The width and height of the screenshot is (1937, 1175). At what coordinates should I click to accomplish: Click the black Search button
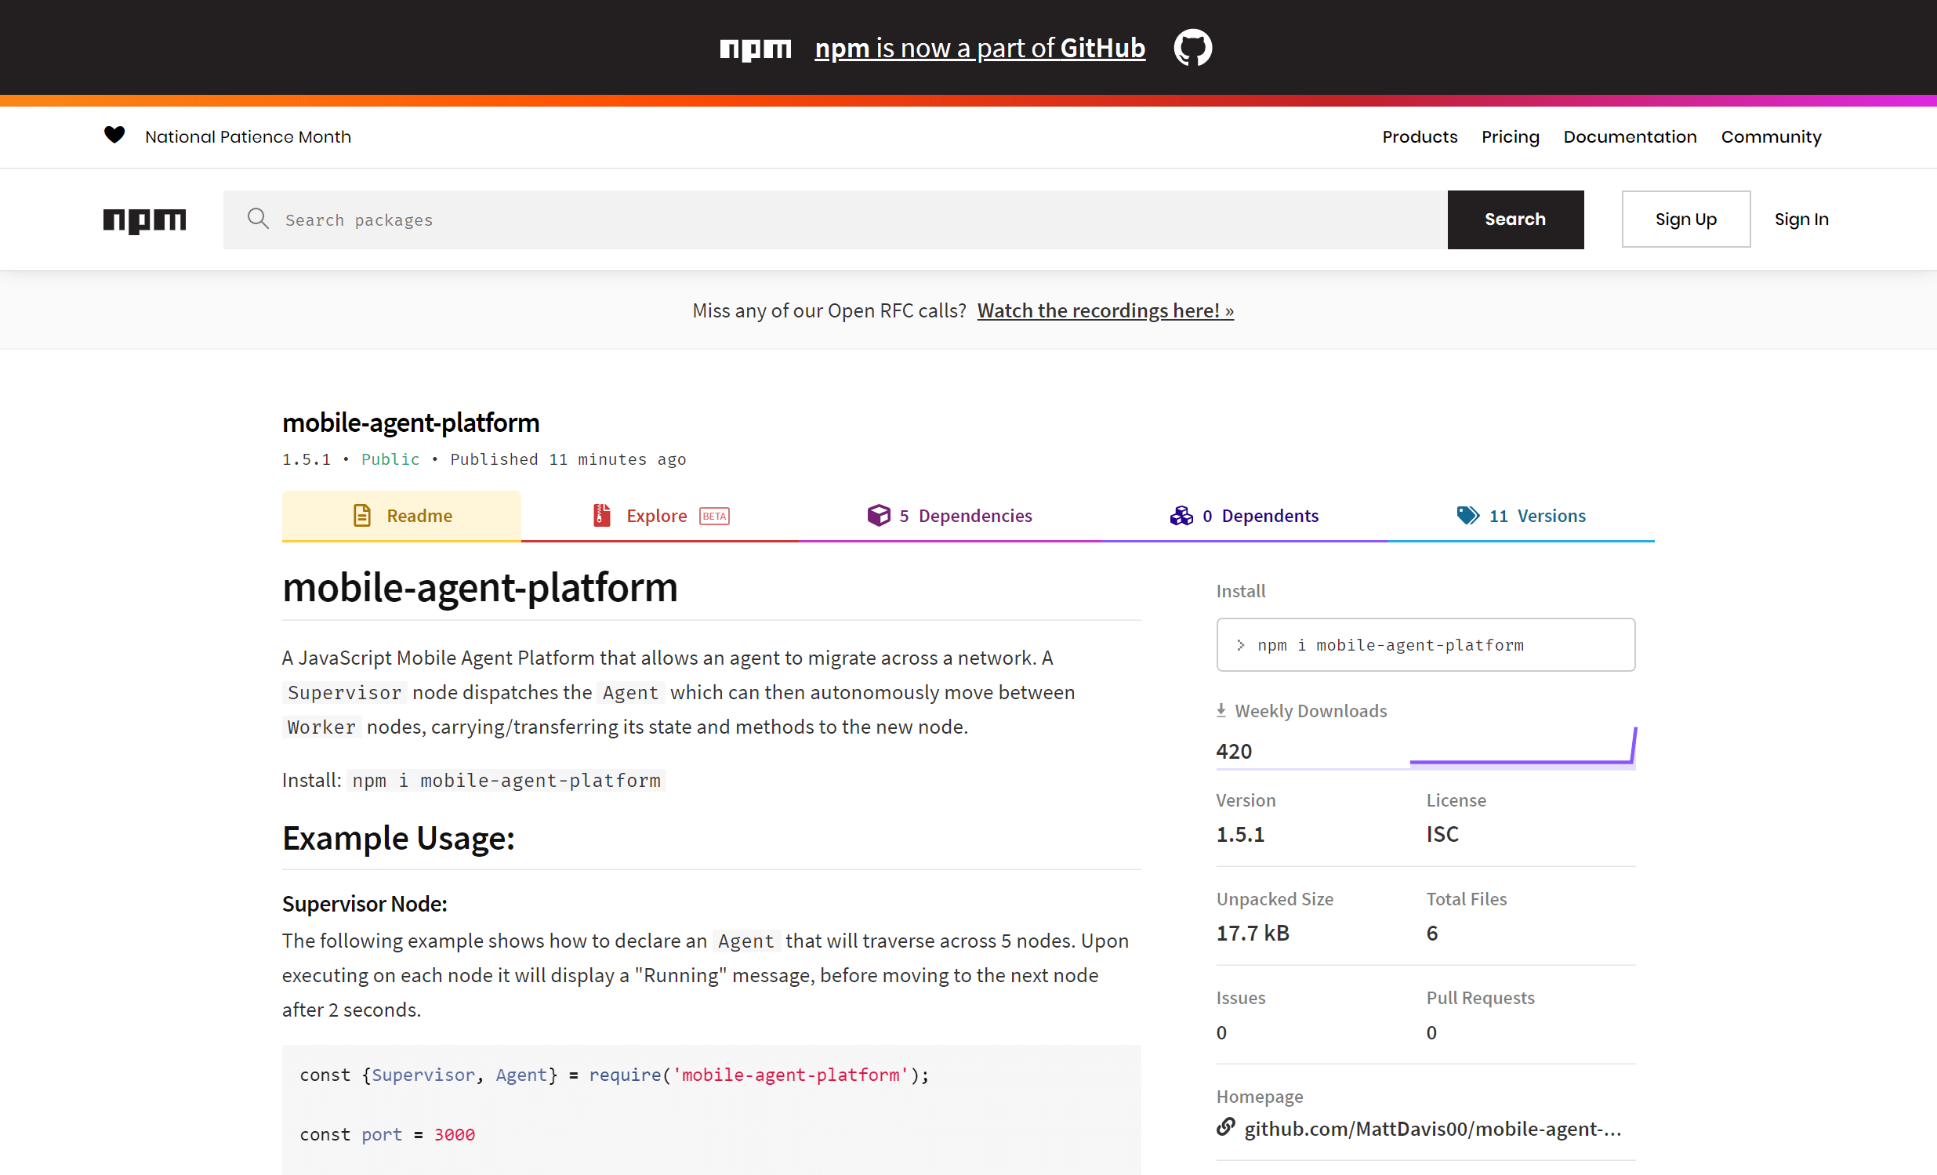1514,219
